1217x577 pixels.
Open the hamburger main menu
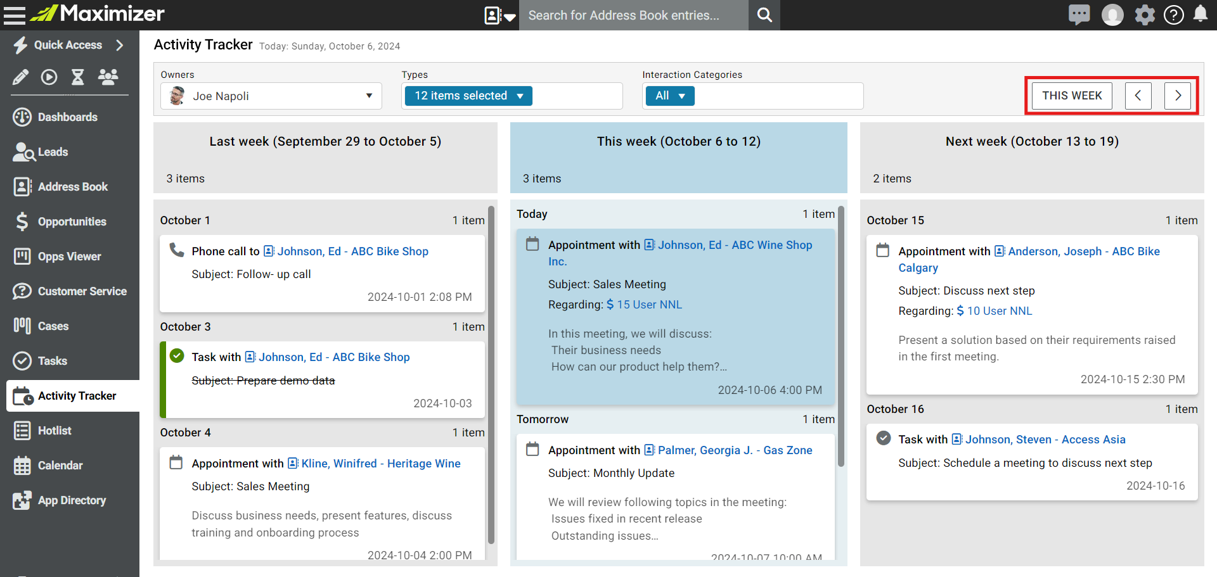(14, 15)
